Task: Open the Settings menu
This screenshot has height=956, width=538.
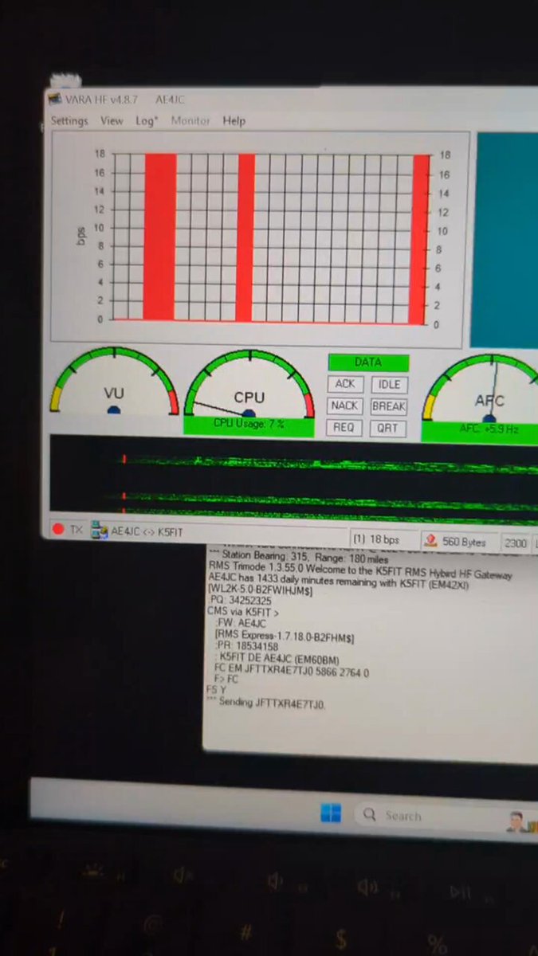Action: (69, 121)
